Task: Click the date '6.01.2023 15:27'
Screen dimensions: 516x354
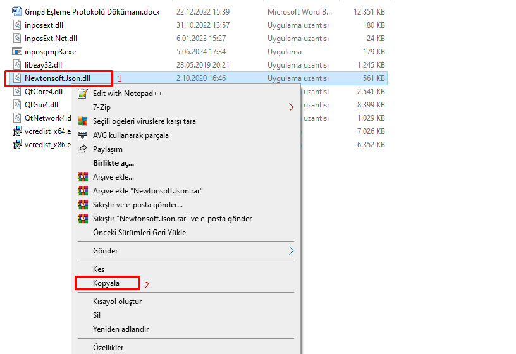Action: click(201, 39)
